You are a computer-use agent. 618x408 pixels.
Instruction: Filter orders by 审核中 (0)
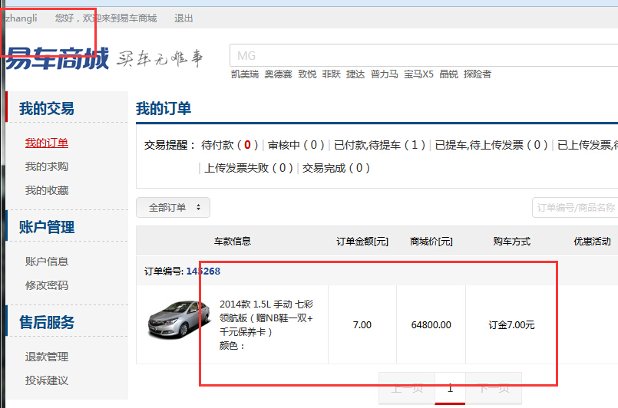296,145
